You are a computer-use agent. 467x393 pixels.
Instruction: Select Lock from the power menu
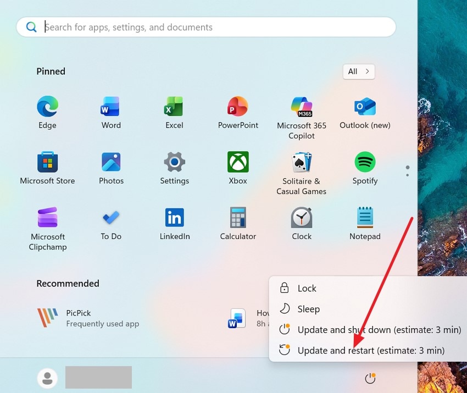(x=306, y=288)
